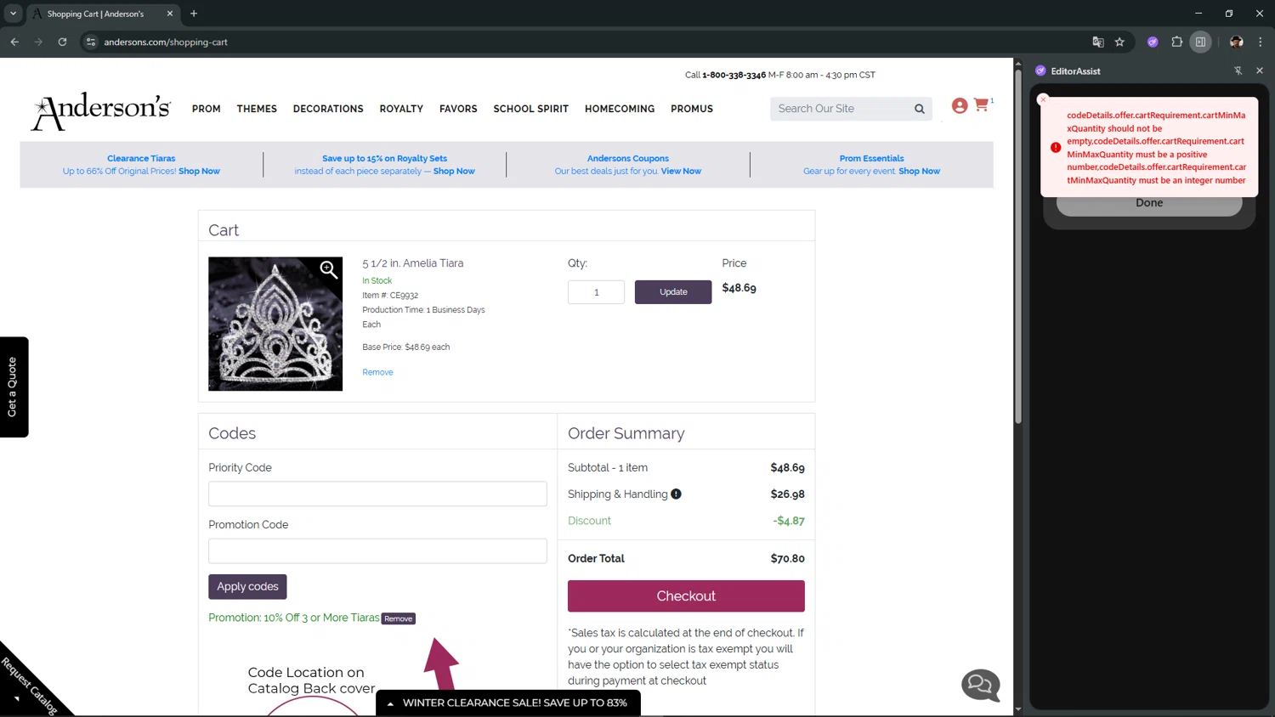
Task: Remove the Amelia Tiara from cart
Action: tap(377, 372)
